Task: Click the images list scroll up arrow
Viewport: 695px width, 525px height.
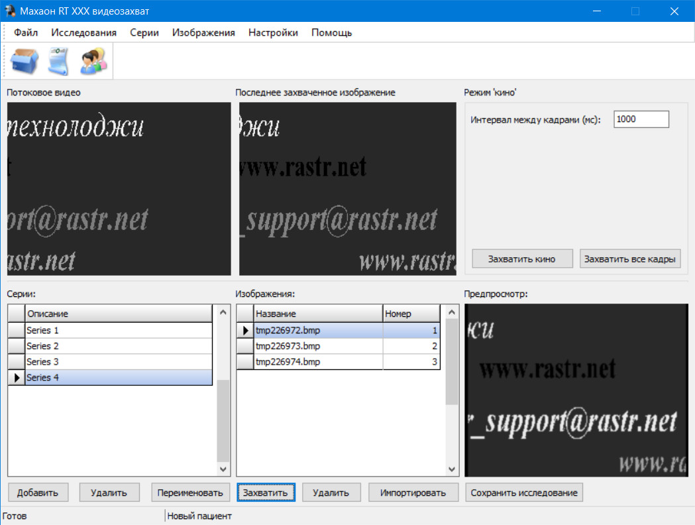Action: (452, 312)
